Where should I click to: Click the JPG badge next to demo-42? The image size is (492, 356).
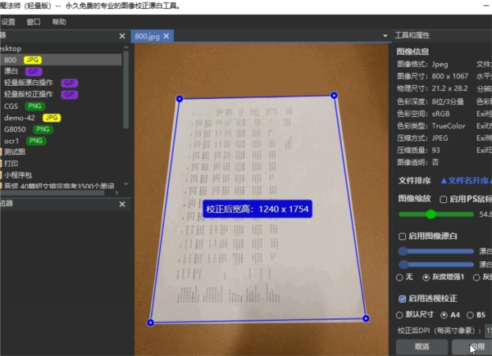pyautogui.click(x=52, y=118)
